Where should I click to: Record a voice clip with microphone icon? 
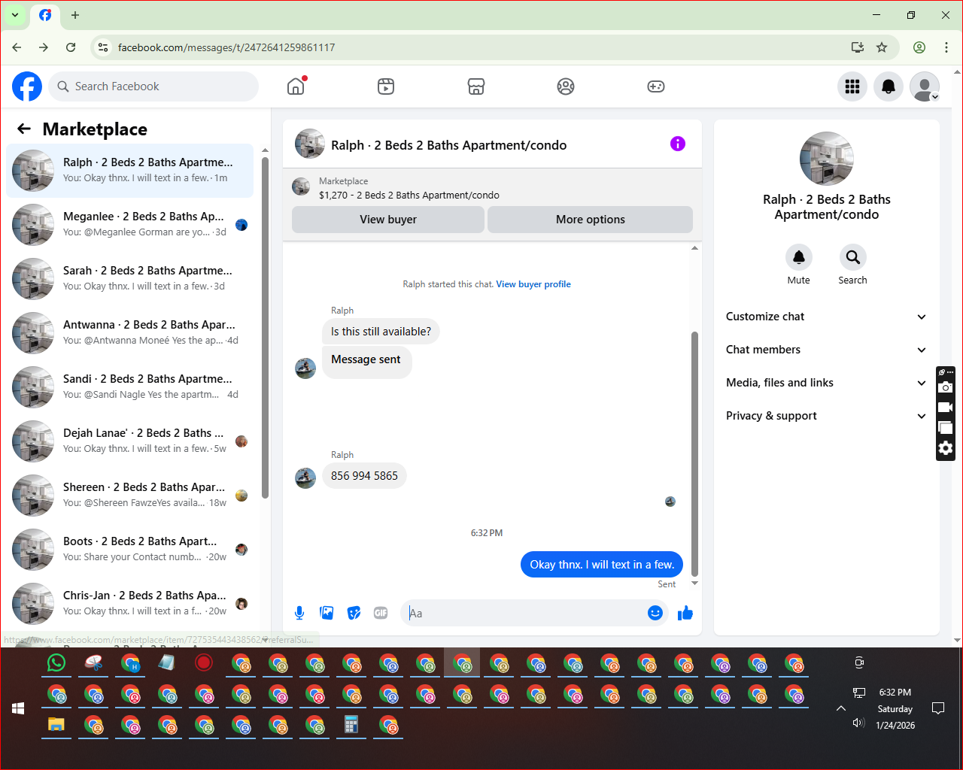299,613
